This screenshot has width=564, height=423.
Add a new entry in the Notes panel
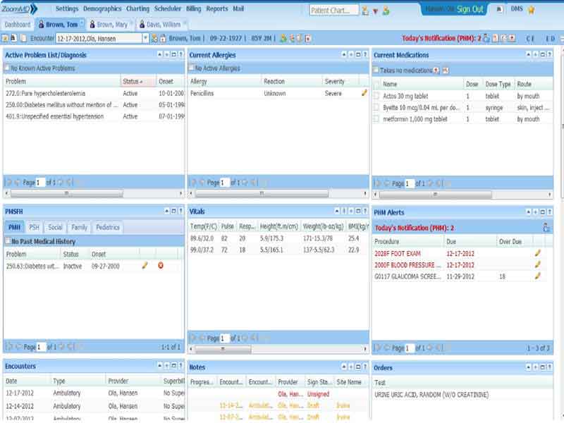tap(351, 367)
